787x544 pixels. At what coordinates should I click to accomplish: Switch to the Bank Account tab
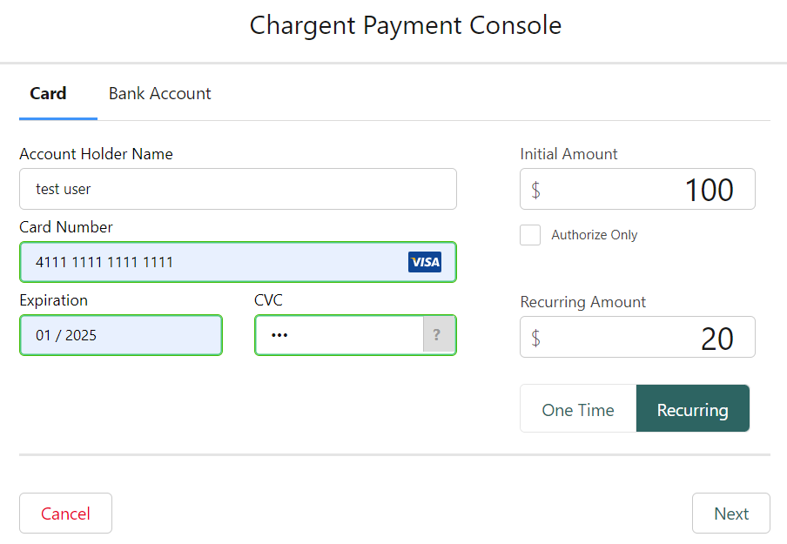click(159, 93)
